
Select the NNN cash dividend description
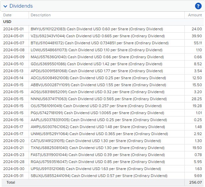tap(99, 99)
